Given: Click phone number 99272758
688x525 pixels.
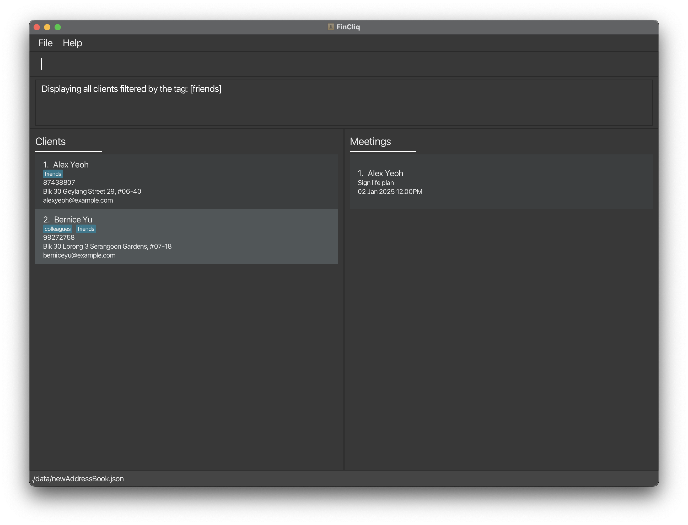Looking at the screenshot, I should pyautogui.click(x=59, y=237).
